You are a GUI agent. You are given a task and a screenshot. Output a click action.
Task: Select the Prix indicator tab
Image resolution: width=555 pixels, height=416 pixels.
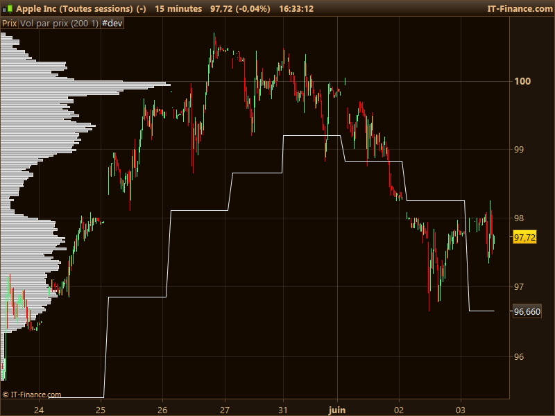10,24
